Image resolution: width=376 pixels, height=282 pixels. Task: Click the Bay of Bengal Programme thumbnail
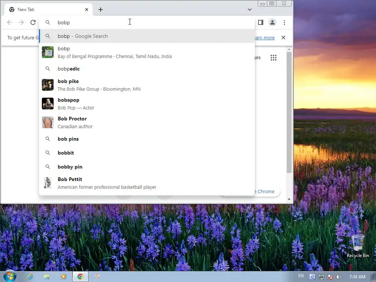(x=48, y=52)
